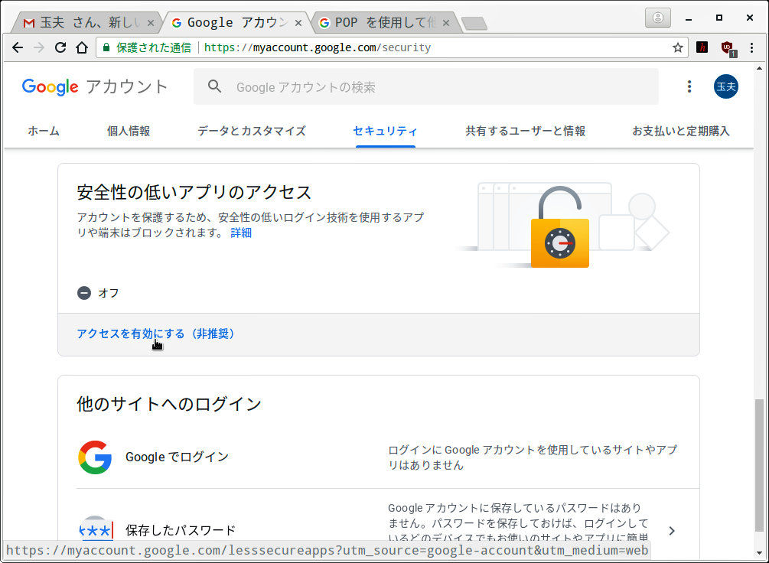769x563 pixels.
Task: Open the 共有するユーザーと情報 tab
Action: click(x=525, y=131)
